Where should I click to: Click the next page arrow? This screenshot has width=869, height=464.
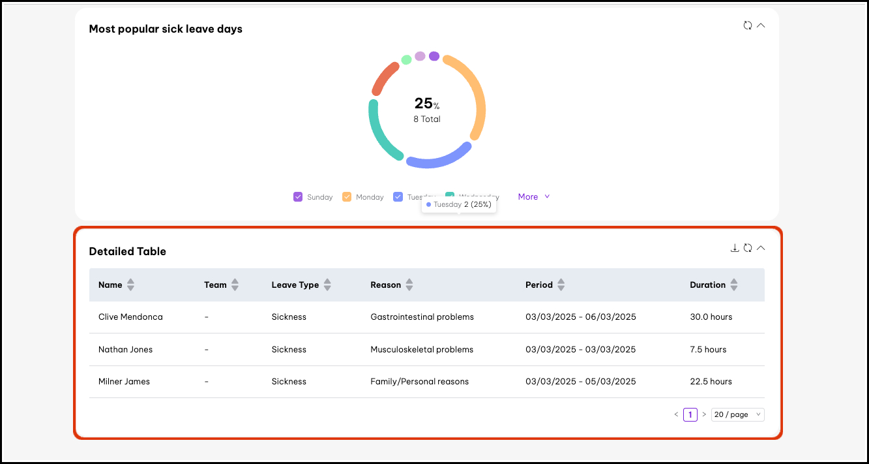(x=704, y=414)
